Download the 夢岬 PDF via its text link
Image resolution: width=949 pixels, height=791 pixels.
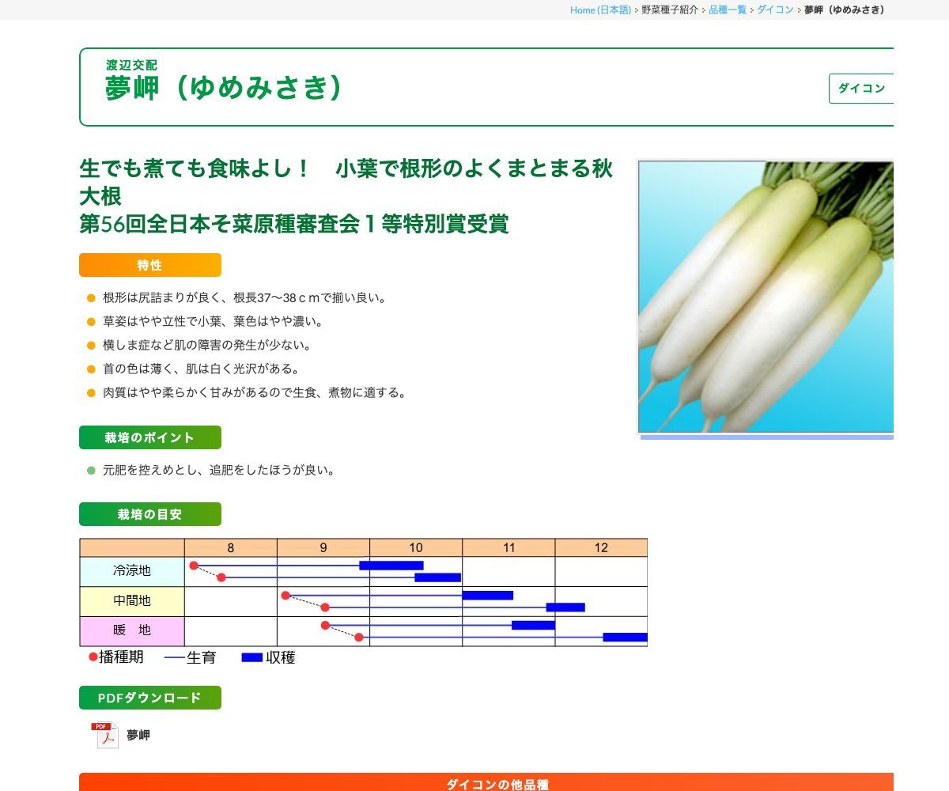pos(138,735)
